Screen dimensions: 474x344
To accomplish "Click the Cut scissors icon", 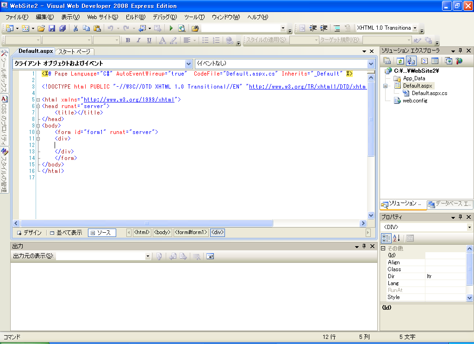I will pyautogui.click(x=75, y=28).
